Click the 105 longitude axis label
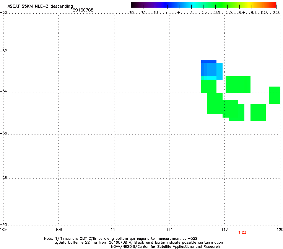 point(3,229)
